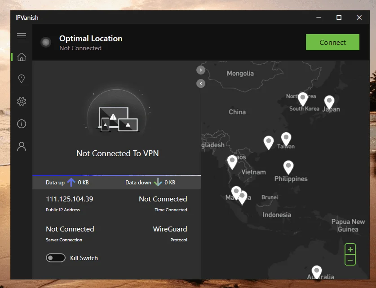The image size is (376, 288).
Task: Click the Time Connected label
Action: tap(171, 209)
